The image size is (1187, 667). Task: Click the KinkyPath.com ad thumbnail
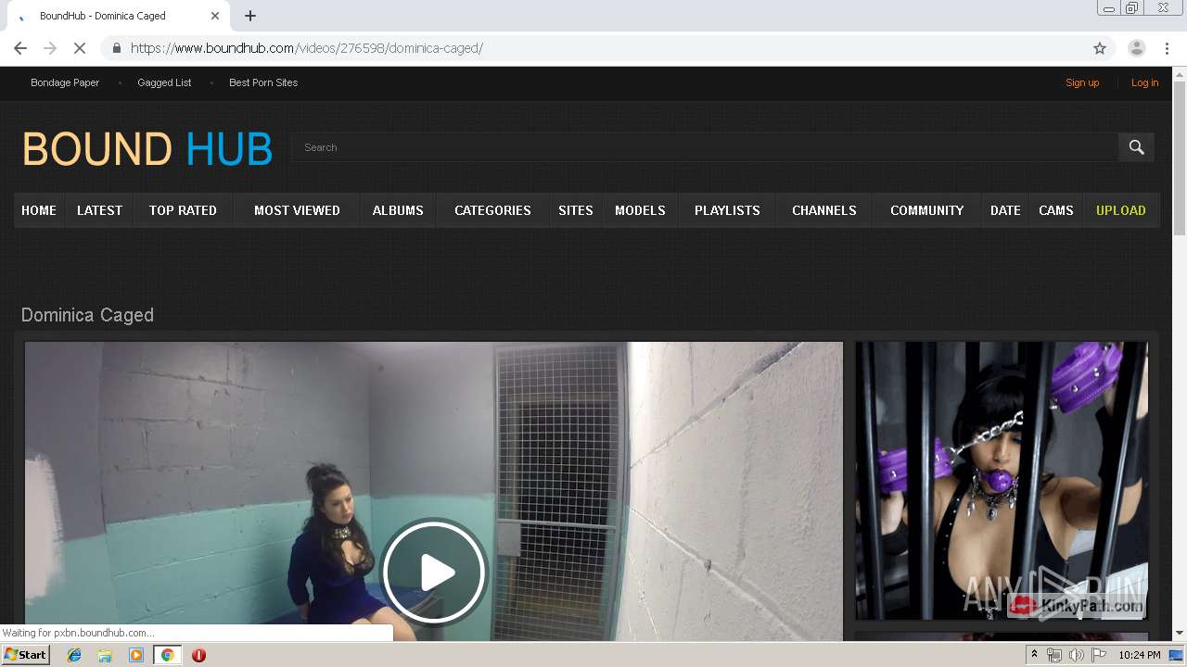tap(1002, 481)
